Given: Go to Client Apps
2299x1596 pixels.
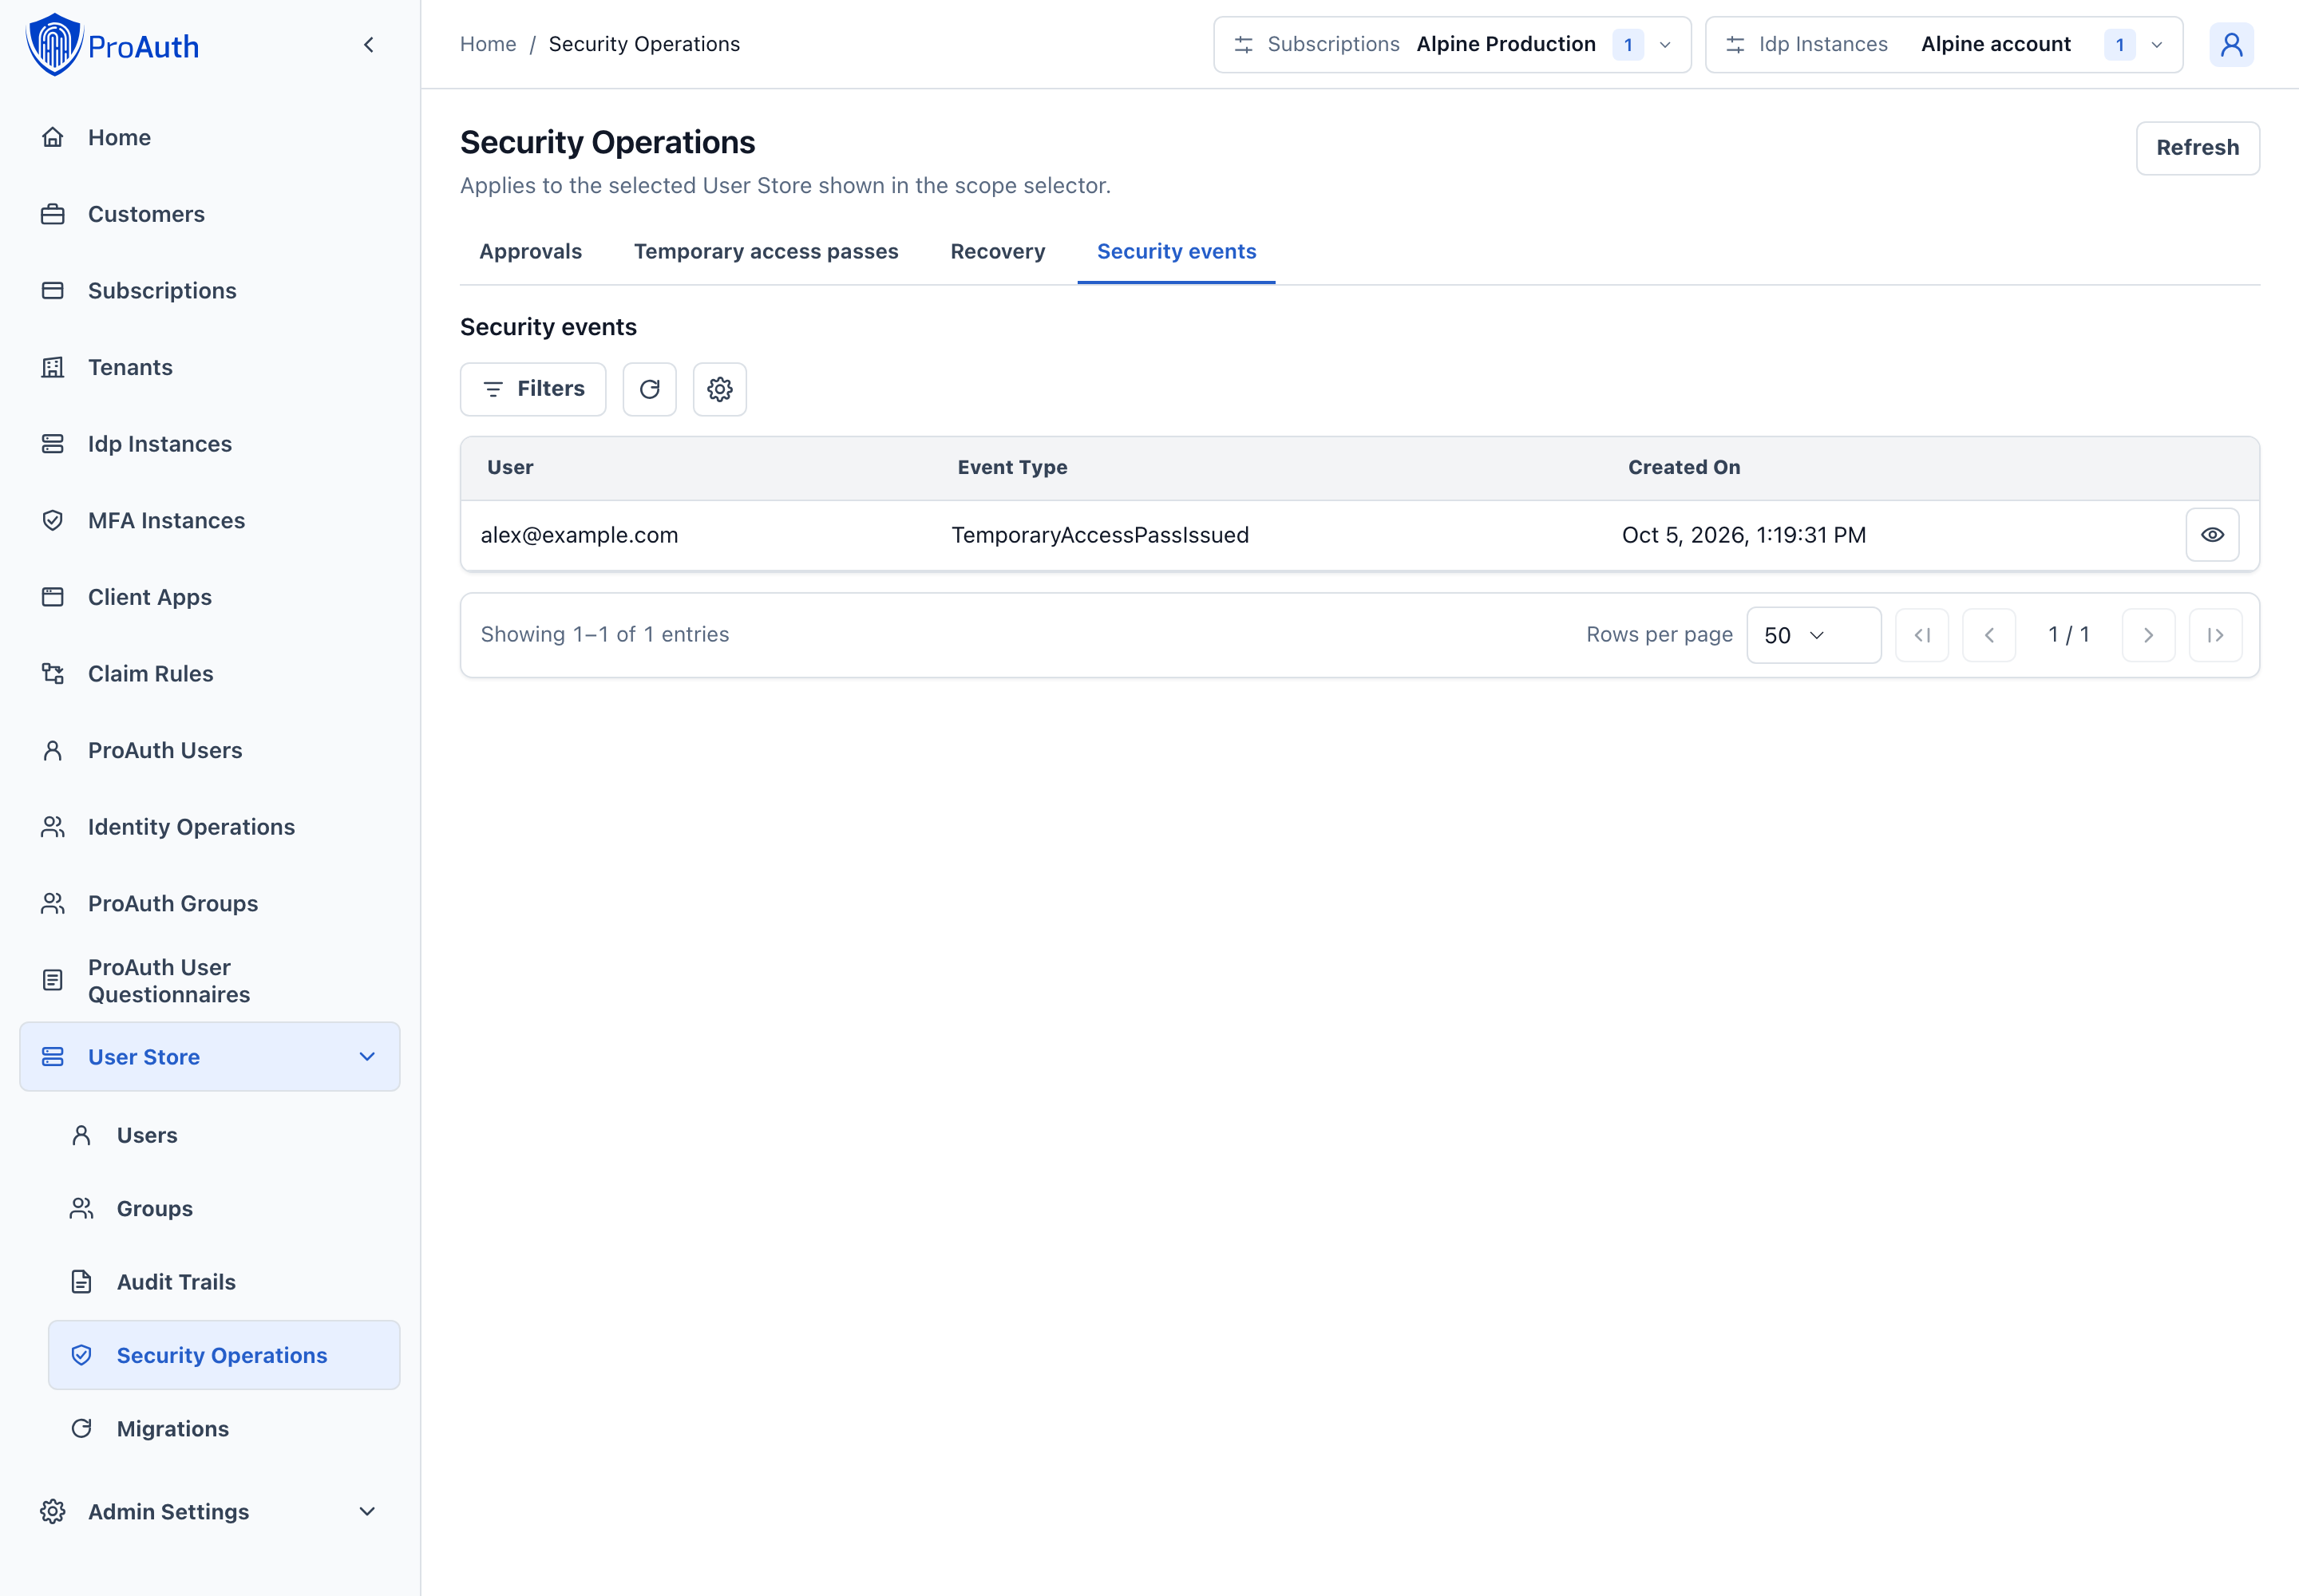Looking at the screenshot, I should click(x=210, y=597).
